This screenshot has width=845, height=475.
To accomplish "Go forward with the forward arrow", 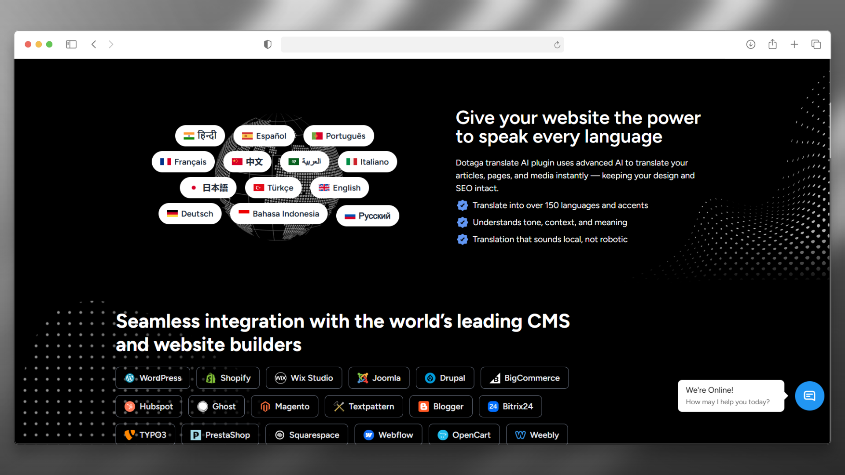I will point(111,44).
